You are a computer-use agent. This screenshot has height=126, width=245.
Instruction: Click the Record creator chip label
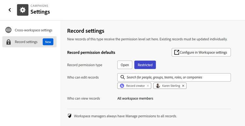click(x=136, y=86)
